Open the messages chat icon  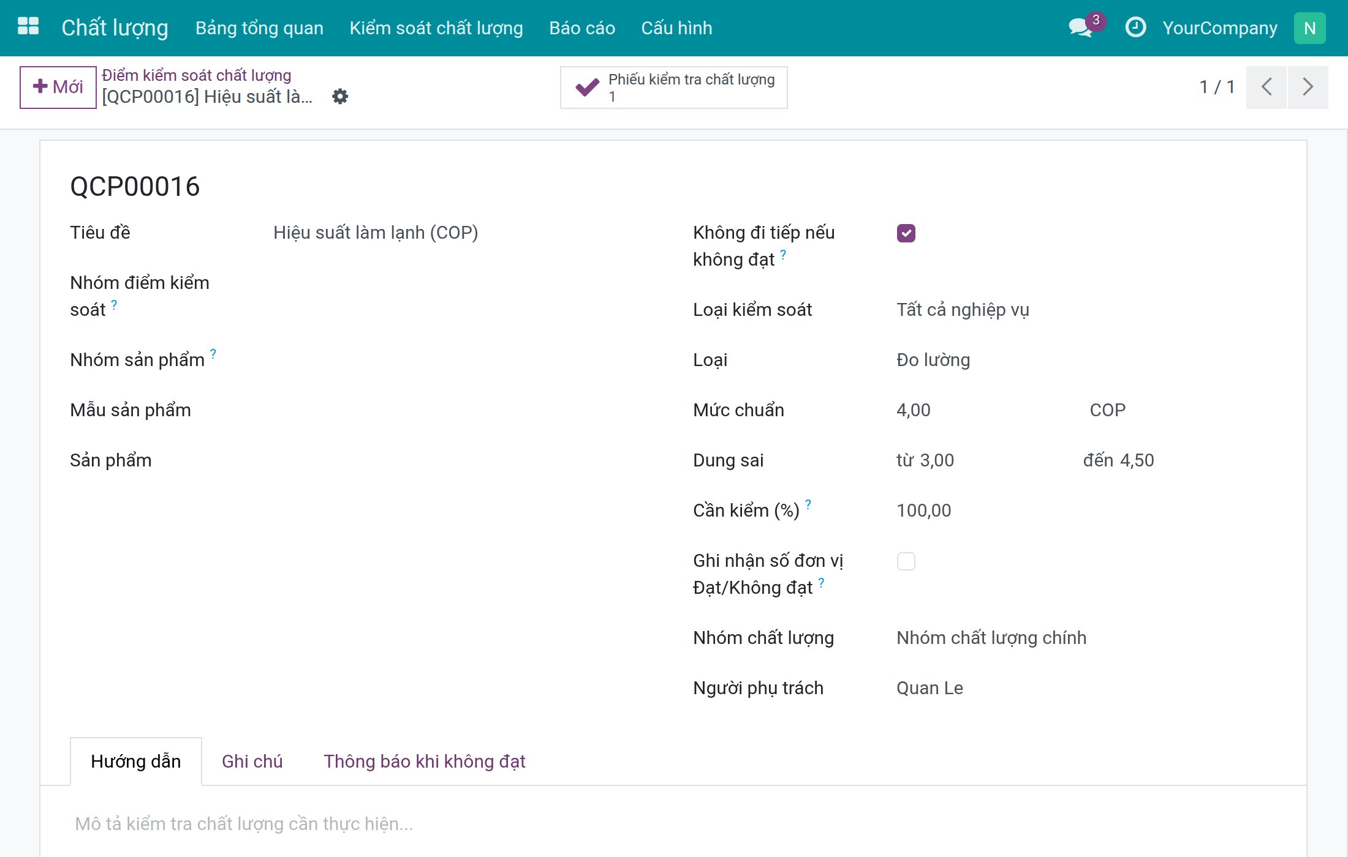(1080, 28)
